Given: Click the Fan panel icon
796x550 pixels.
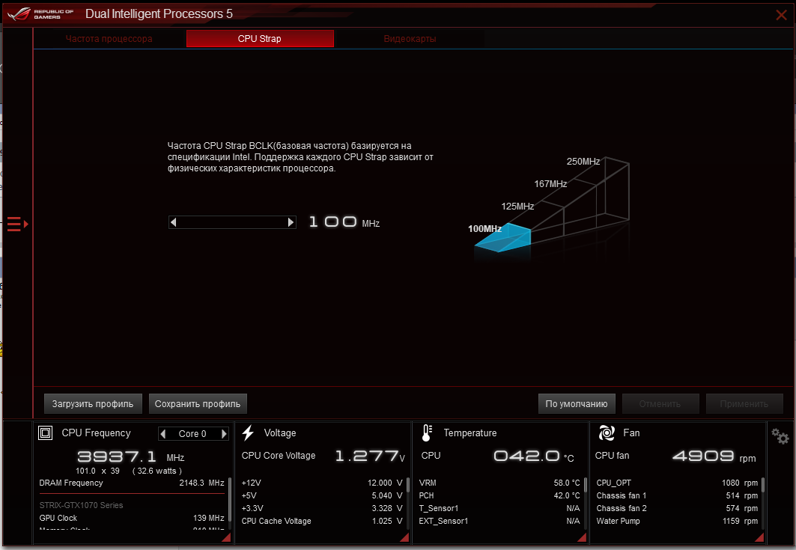Looking at the screenshot, I should pos(607,433).
